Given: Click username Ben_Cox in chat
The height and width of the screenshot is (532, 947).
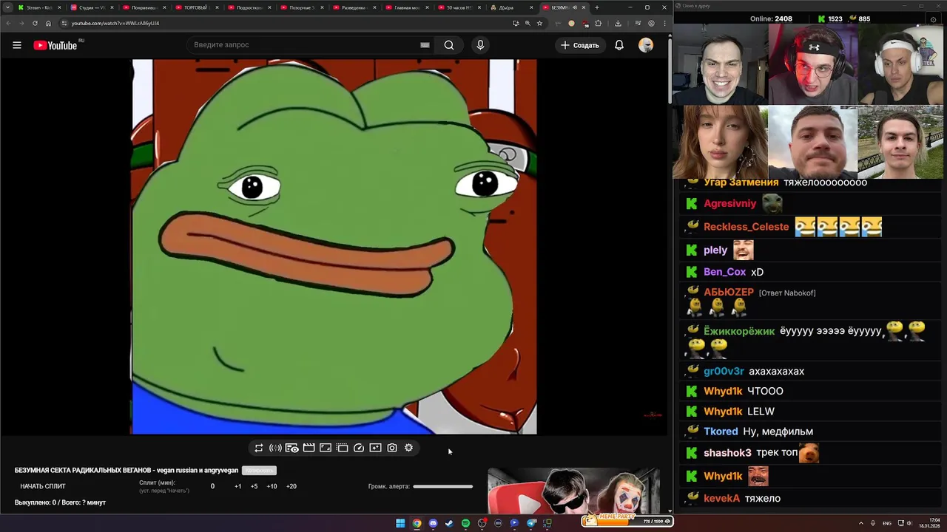Looking at the screenshot, I should click(724, 272).
